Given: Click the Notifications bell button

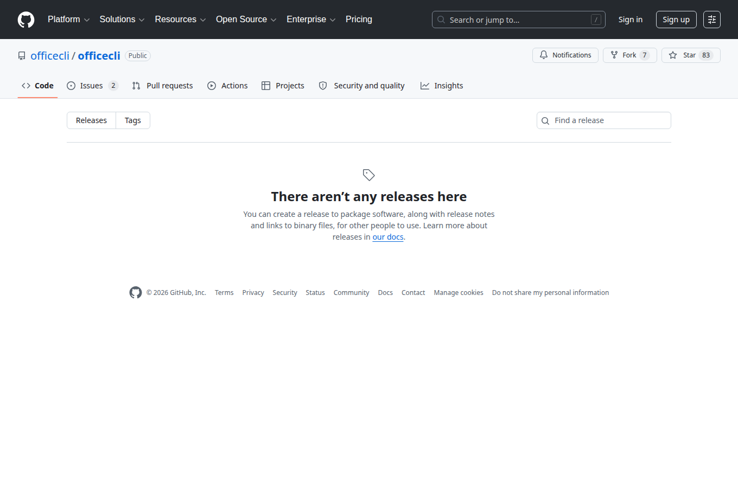Looking at the screenshot, I should [x=565, y=55].
